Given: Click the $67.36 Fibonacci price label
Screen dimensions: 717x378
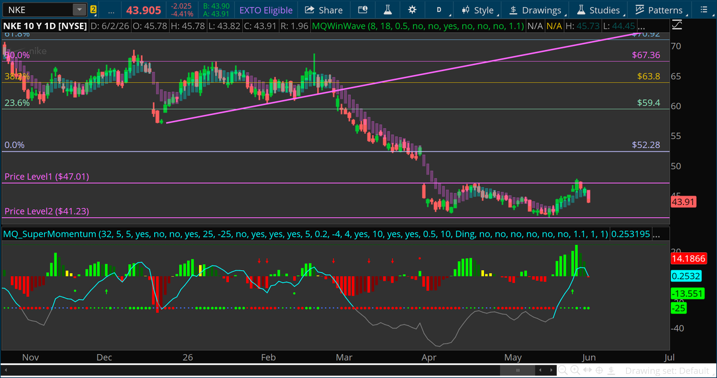Looking at the screenshot, I should pyautogui.click(x=646, y=55).
